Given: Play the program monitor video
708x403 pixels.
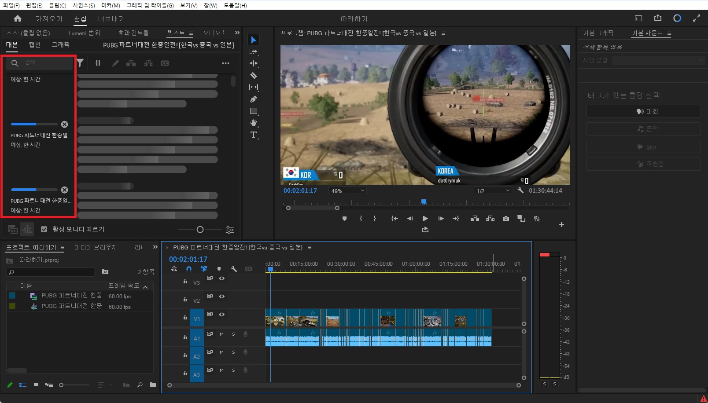Looking at the screenshot, I should (x=425, y=218).
